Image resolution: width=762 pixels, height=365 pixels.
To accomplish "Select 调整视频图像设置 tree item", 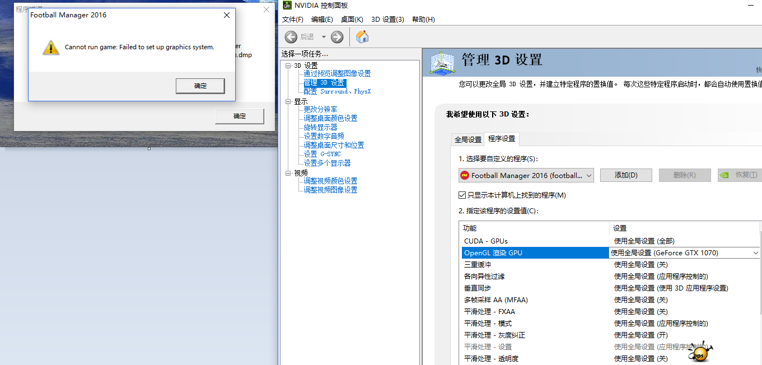I will [x=330, y=190].
